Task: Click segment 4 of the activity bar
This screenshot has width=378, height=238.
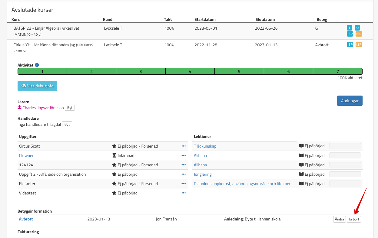Action: pos(190,72)
